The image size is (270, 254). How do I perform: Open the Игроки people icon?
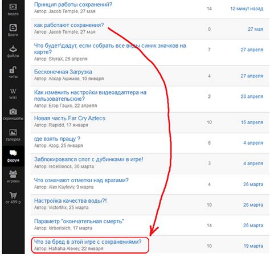(x=13, y=174)
